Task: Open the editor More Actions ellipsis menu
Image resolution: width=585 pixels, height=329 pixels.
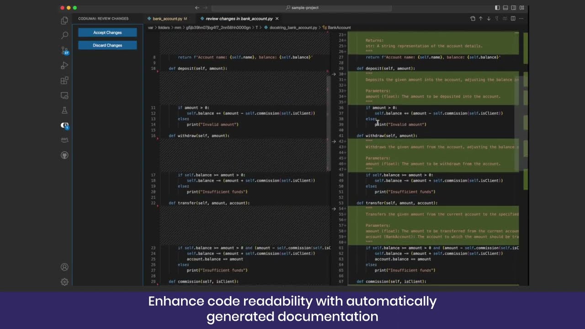Action: point(521,19)
